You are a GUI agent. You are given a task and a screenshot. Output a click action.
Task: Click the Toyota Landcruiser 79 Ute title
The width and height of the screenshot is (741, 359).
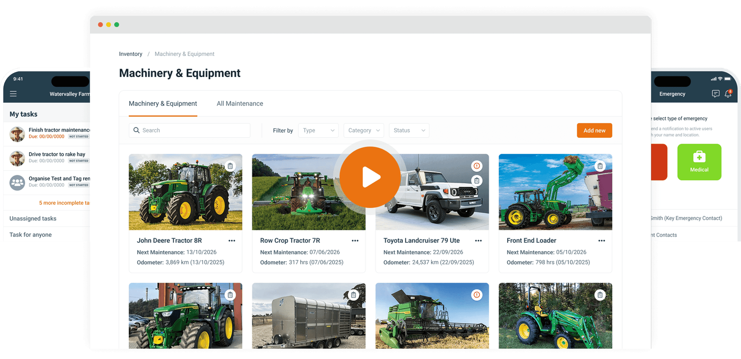click(x=422, y=241)
